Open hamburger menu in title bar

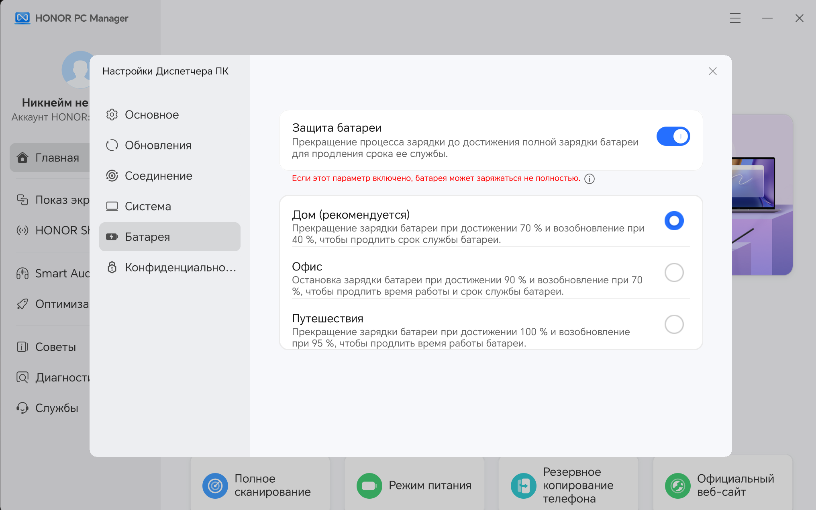tap(735, 18)
